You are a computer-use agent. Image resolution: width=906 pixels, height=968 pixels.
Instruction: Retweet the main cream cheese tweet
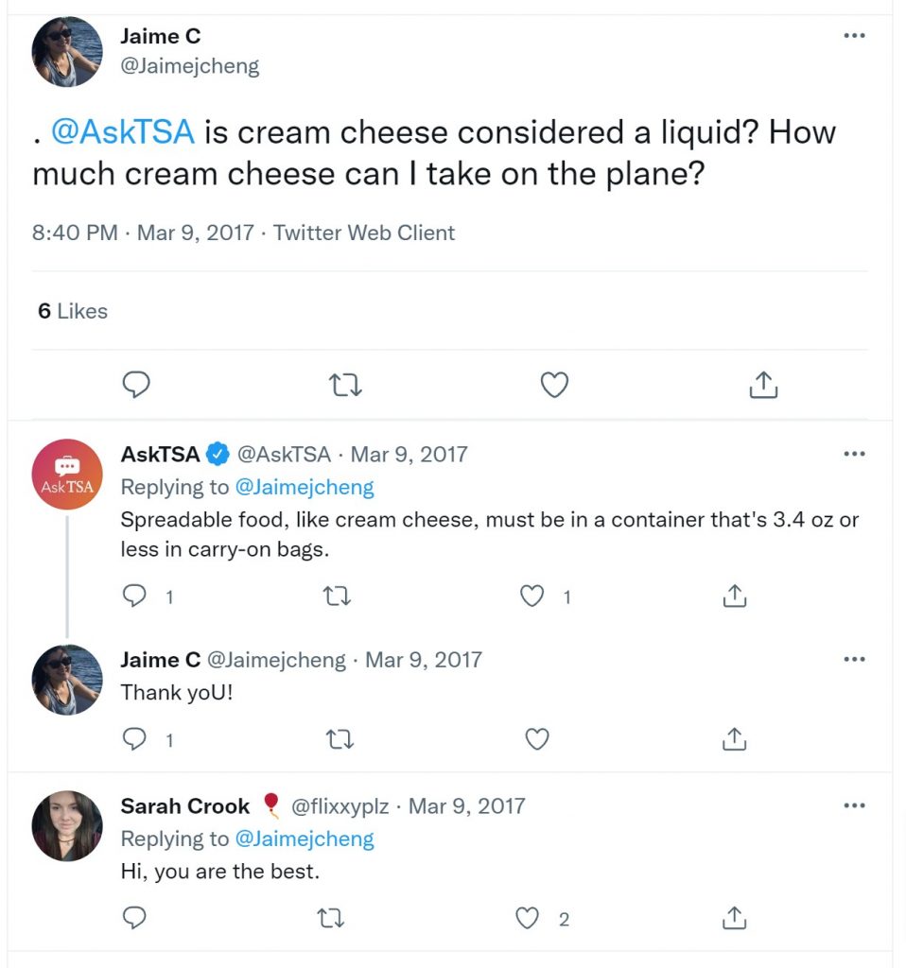coord(345,385)
